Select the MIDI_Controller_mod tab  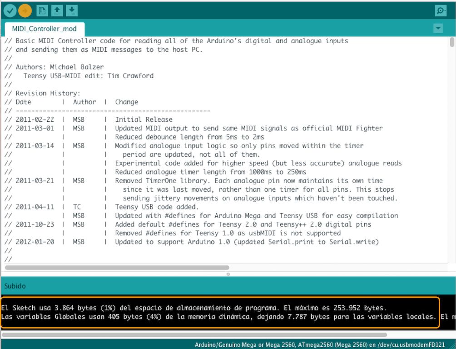(x=44, y=29)
